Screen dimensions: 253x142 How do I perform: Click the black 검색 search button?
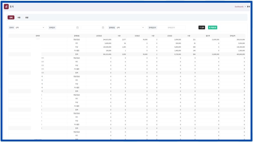tap(202, 27)
